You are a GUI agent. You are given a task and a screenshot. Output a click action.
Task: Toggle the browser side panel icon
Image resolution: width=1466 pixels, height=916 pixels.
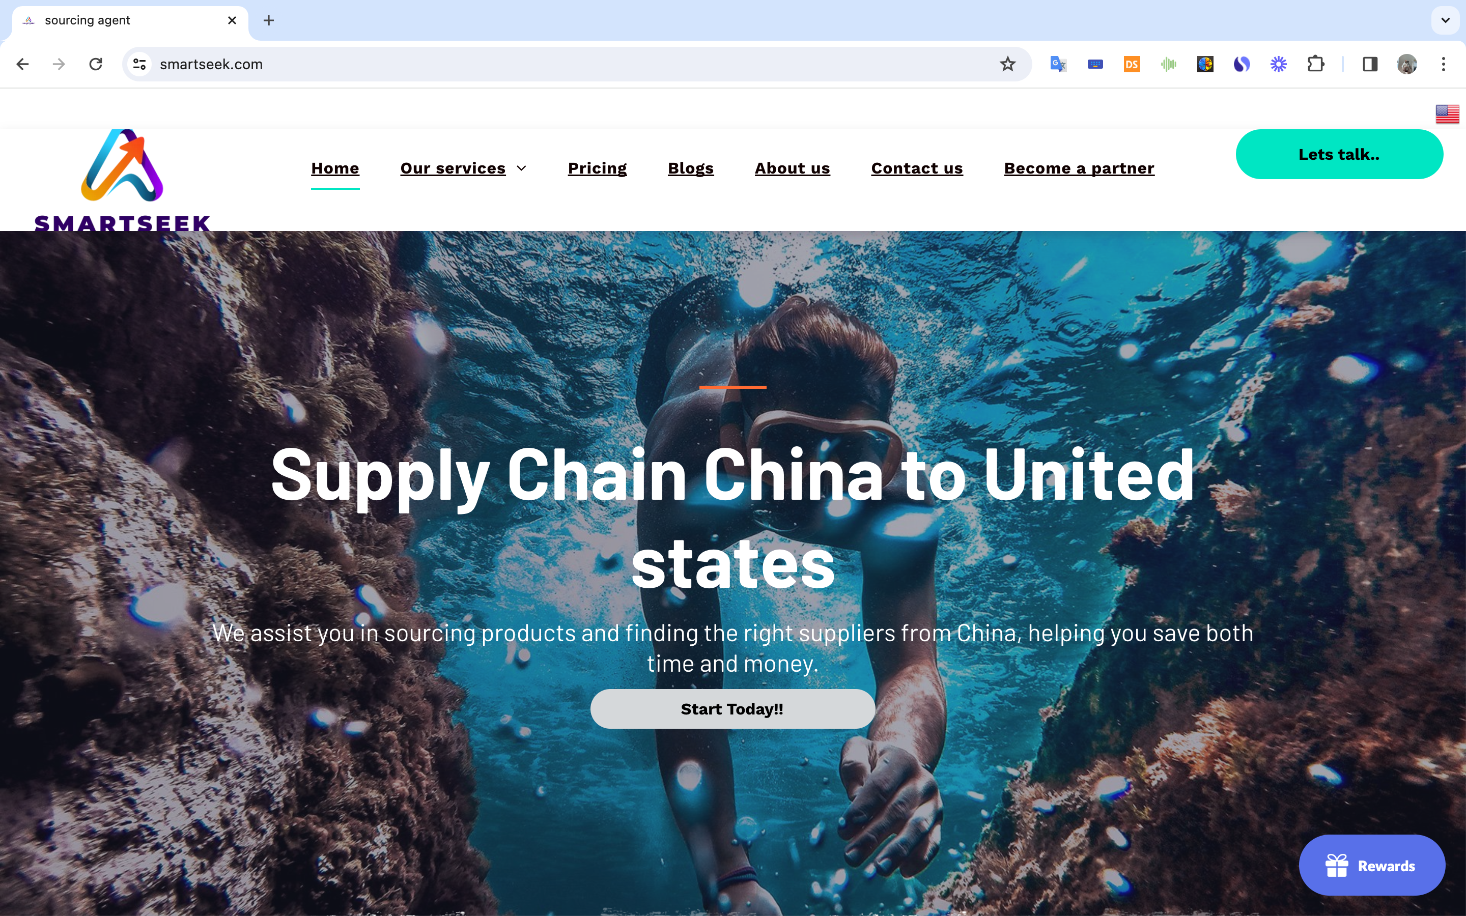[x=1370, y=64]
